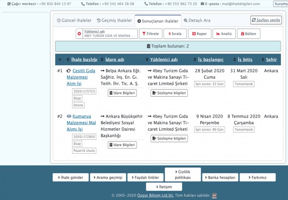Click sort arrows beside İş başlangıç
Viewport: 288px width, 200px height.
[195, 59]
